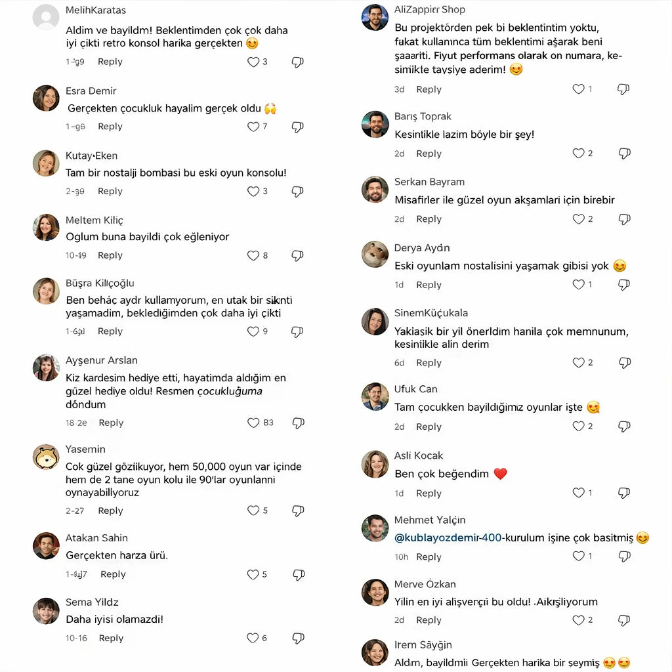This screenshot has width=672, height=672.
Task: Dislike Büşra Kılıçoğlu's comment
Action: point(297,331)
